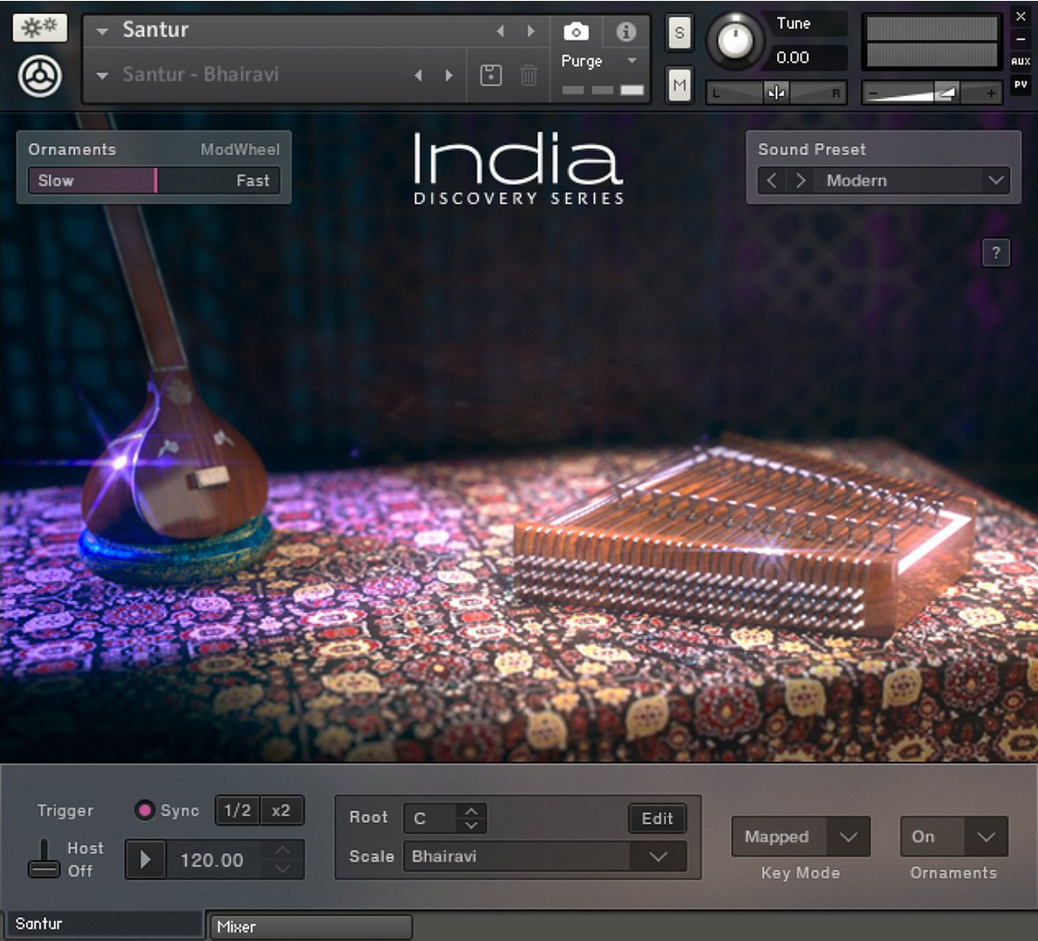Open the AUX send controls
Viewport: 1038px width, 941px height.
coord(1021,62)
